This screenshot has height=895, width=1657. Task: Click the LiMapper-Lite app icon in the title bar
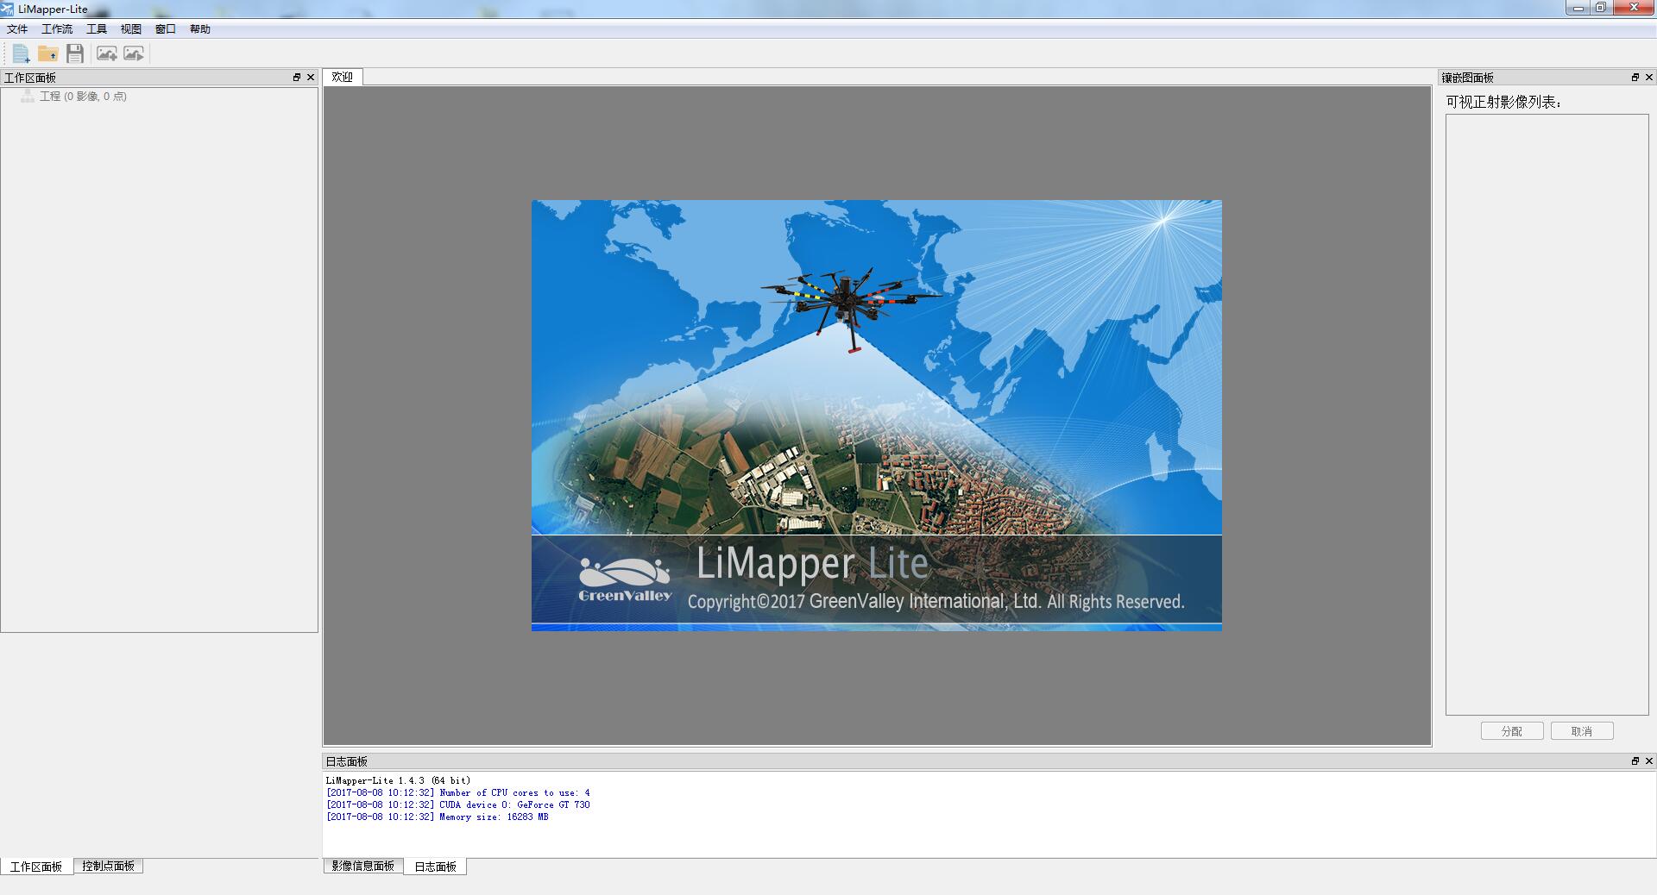[x=8, y=9]
